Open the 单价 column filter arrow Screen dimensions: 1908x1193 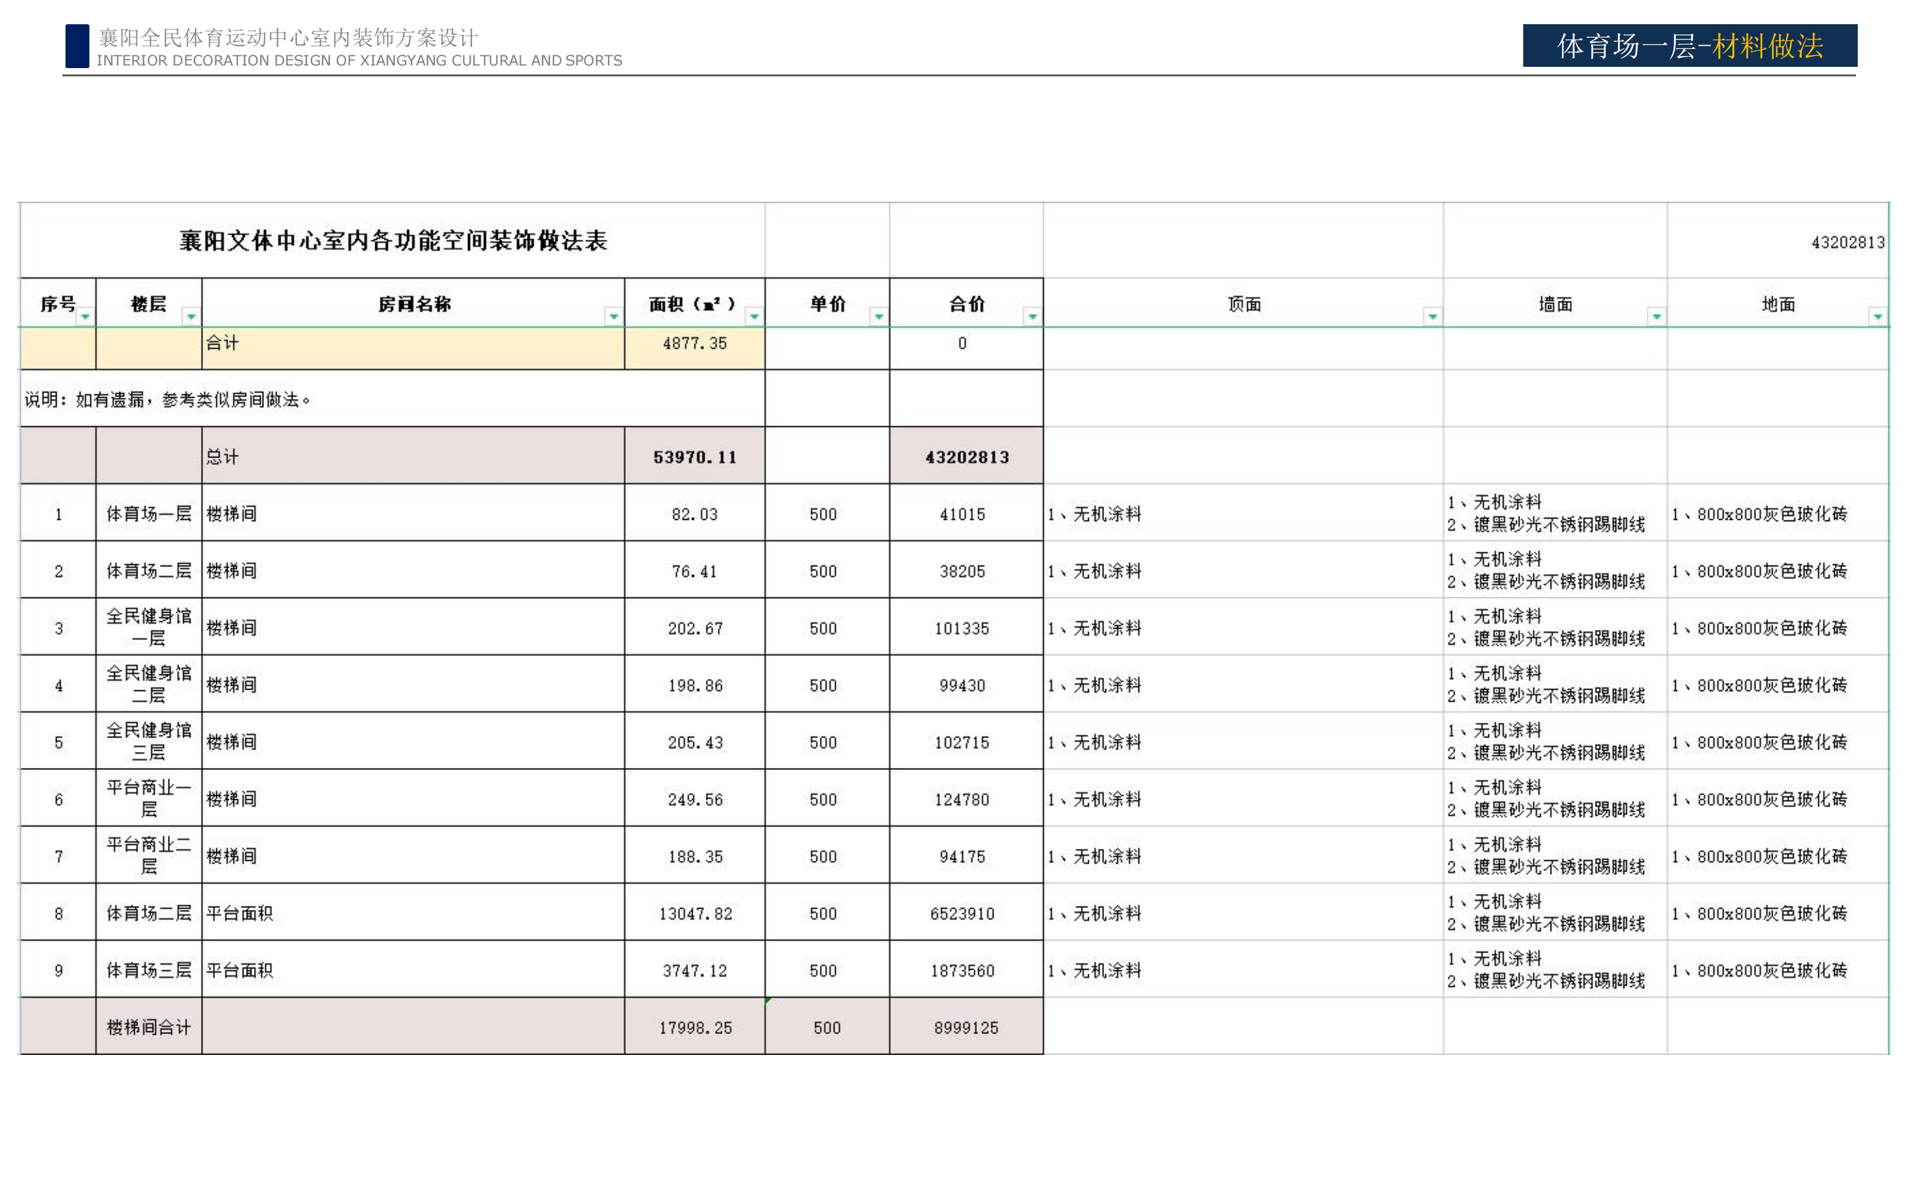tap(878, 316)
